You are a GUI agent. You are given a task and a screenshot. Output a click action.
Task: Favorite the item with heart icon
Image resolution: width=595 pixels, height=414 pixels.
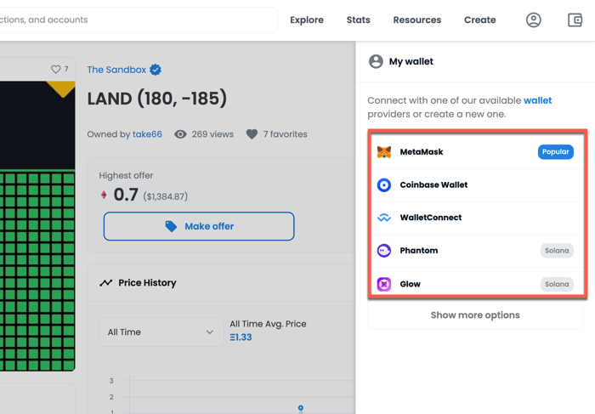pyautogui.click(x=56, y=70)
